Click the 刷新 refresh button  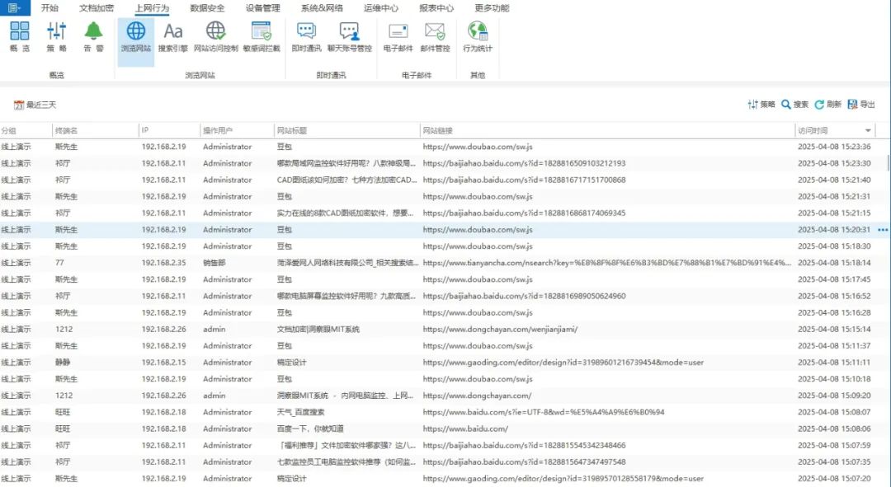(x=827, y=105)
